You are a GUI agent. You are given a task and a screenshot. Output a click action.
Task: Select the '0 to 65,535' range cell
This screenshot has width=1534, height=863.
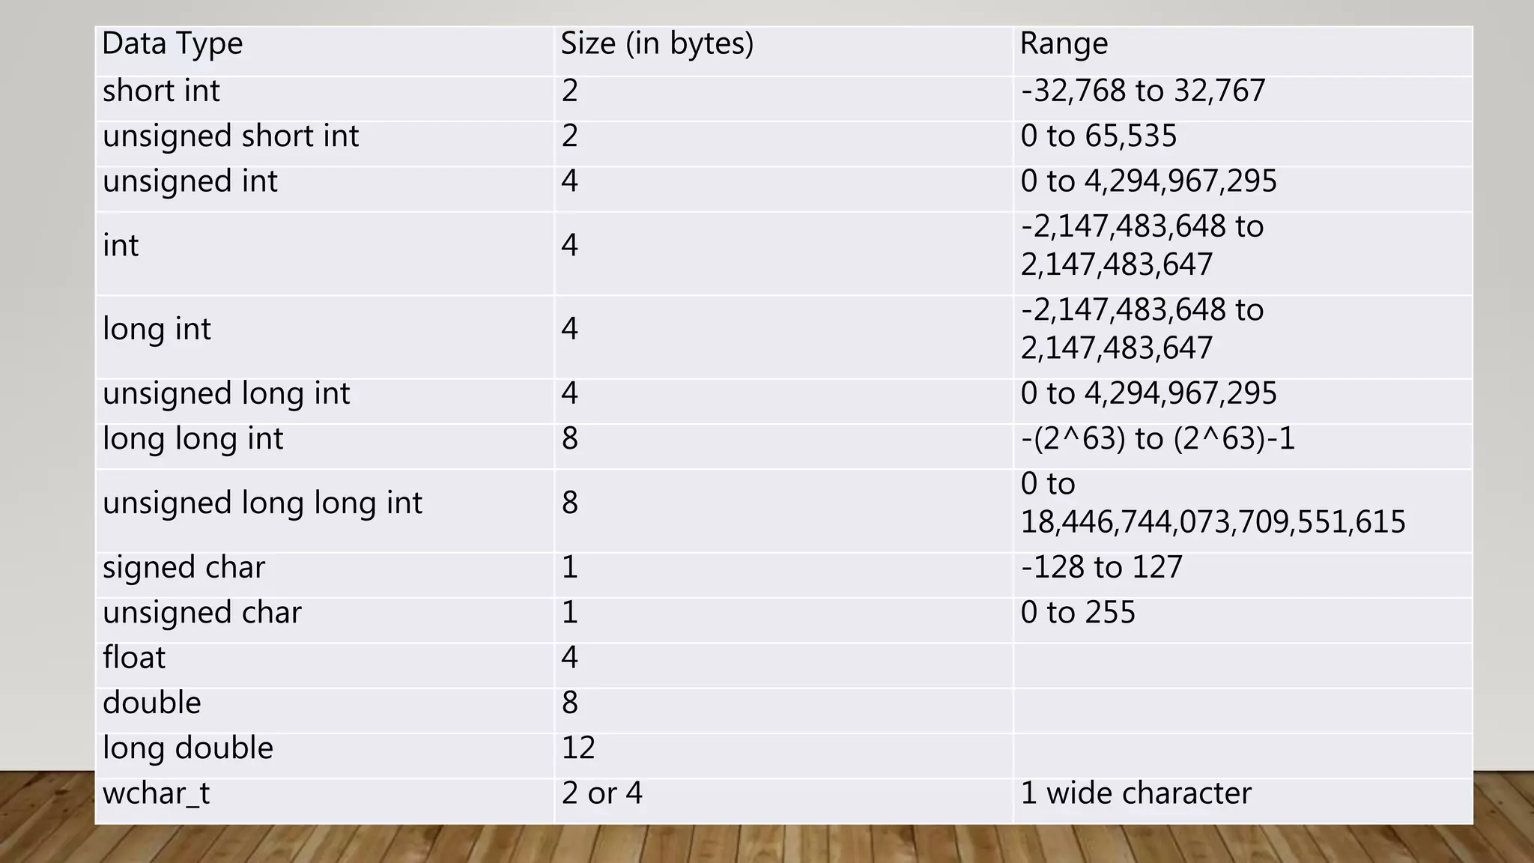click(x=1243, y=144)
